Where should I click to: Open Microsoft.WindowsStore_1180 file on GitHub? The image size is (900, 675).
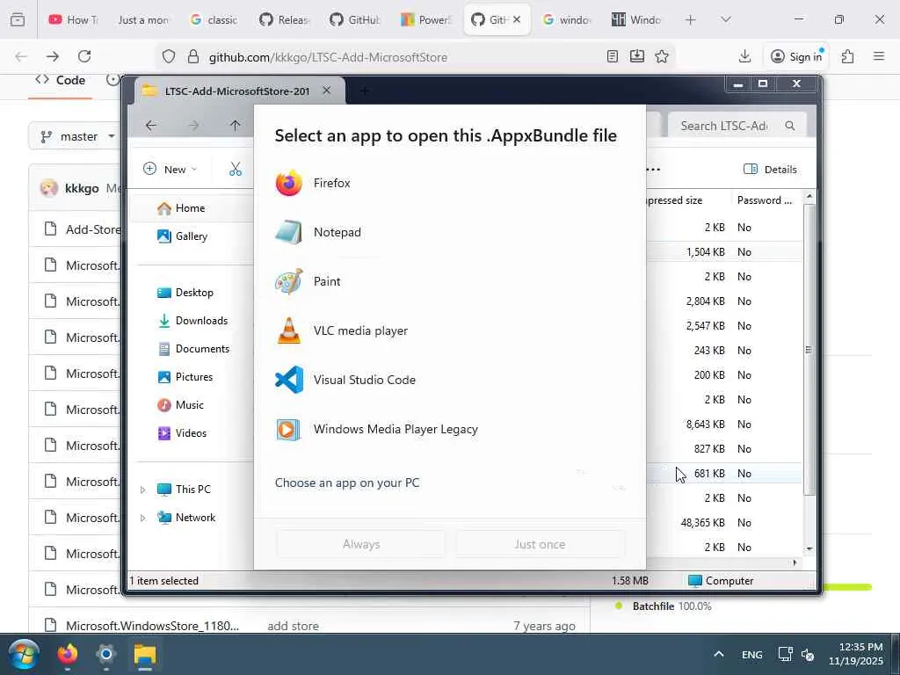pos(152,626)
